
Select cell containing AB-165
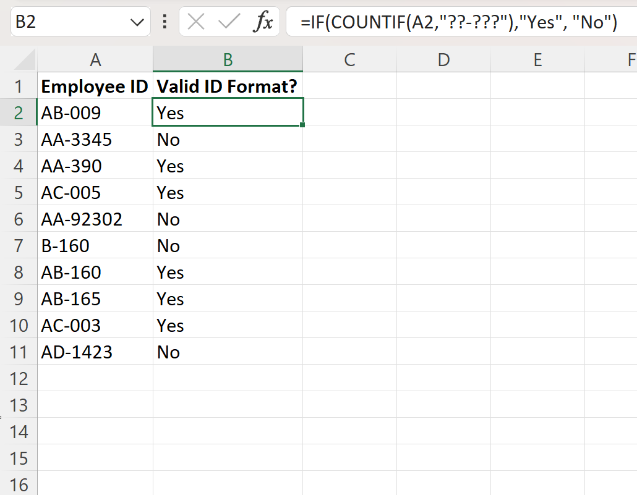click(x=95, y=299)
